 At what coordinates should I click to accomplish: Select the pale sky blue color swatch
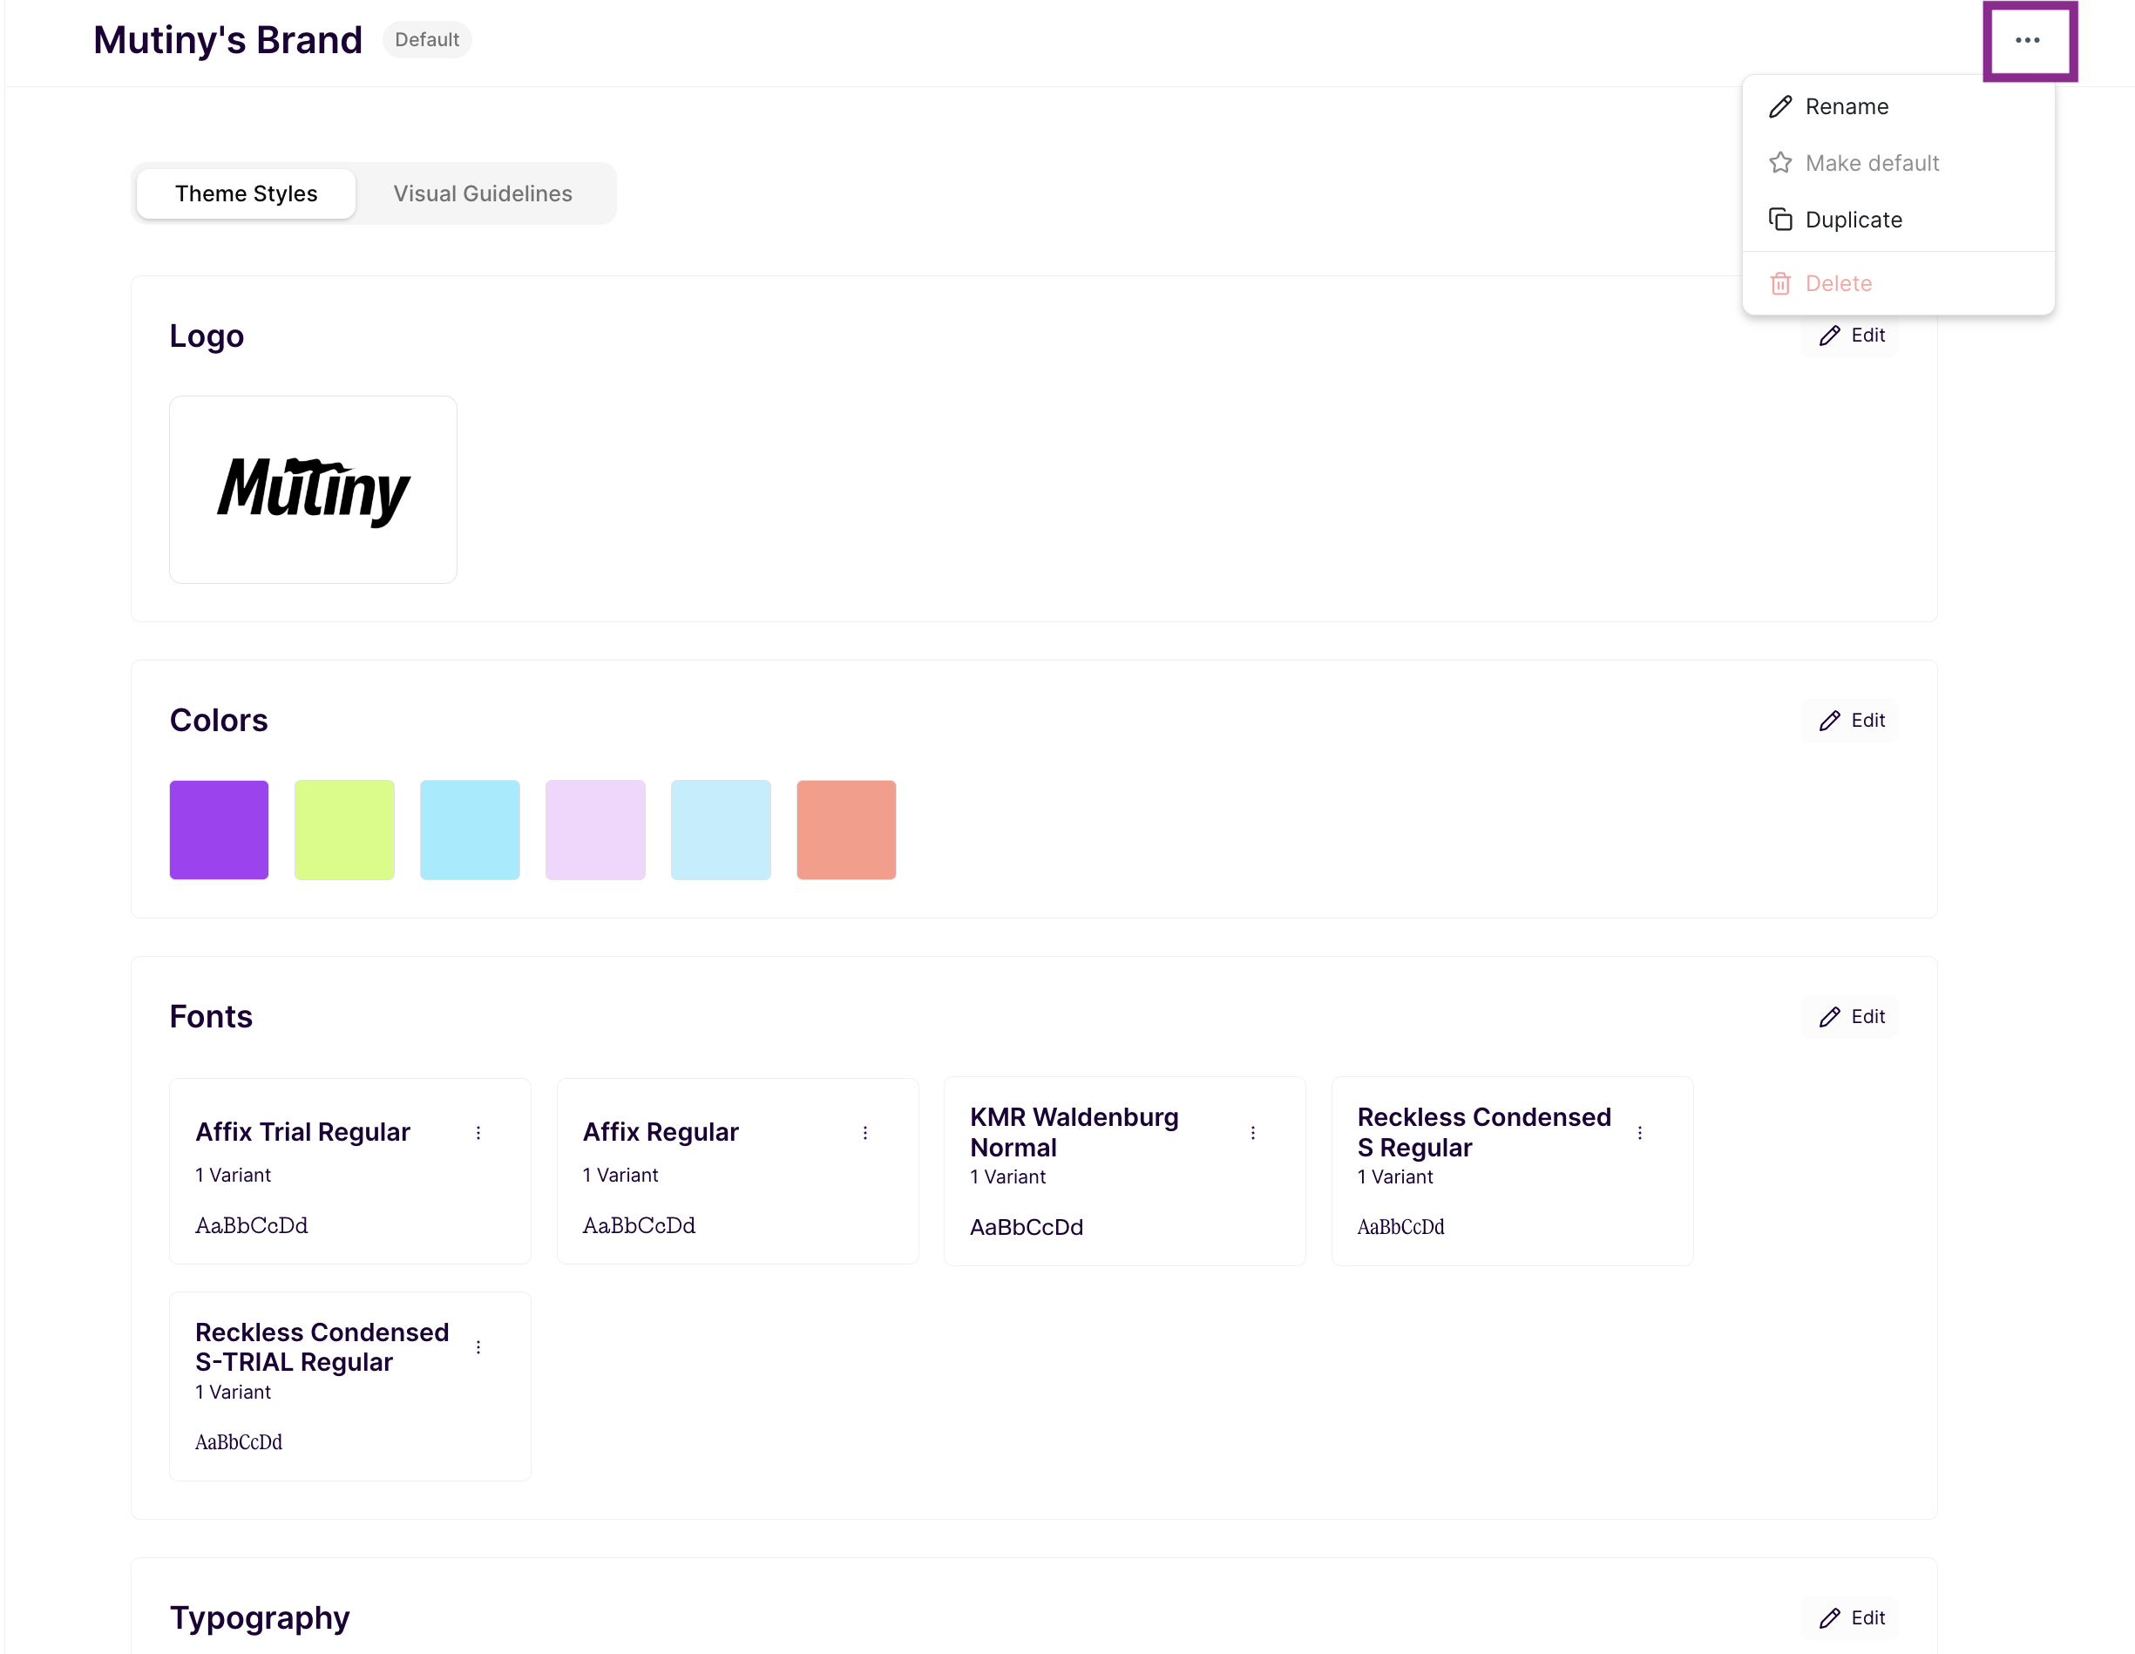coord(721,830)
